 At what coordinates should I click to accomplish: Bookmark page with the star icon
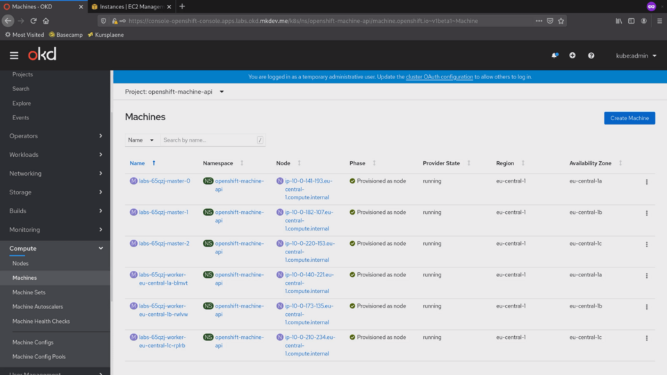561,21
